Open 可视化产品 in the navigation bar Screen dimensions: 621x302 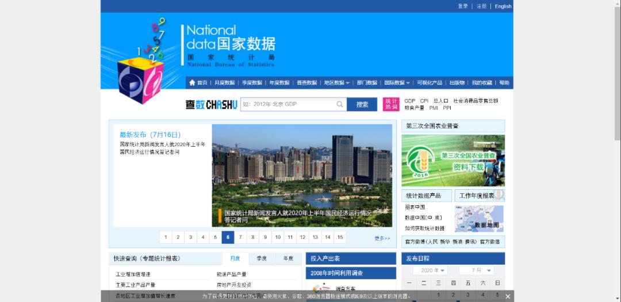tap(430, 83)
